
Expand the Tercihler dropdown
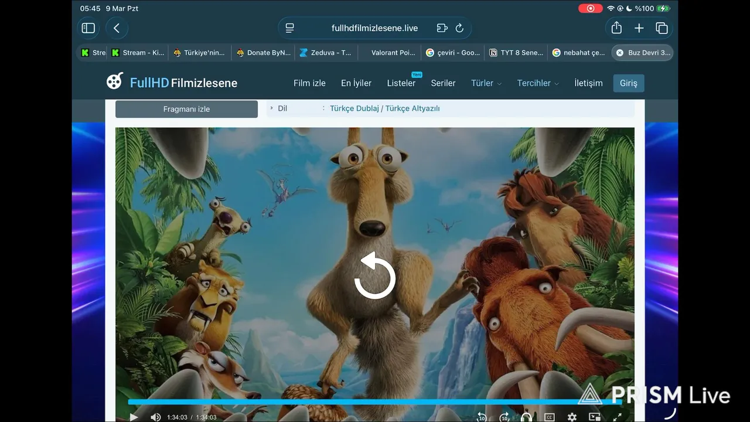point(538,83)
